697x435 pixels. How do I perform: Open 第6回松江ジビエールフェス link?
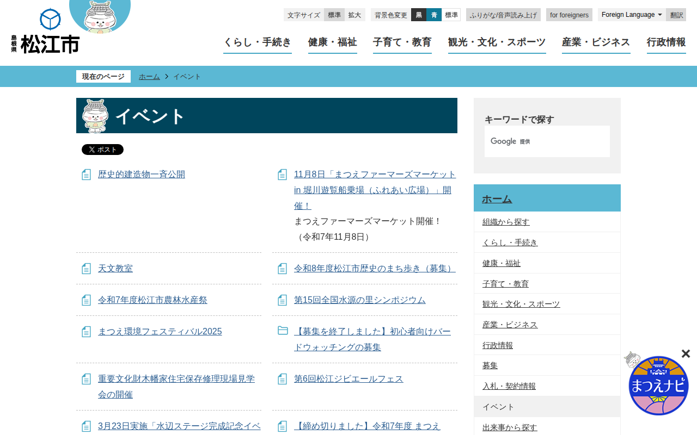coord(348,379)
